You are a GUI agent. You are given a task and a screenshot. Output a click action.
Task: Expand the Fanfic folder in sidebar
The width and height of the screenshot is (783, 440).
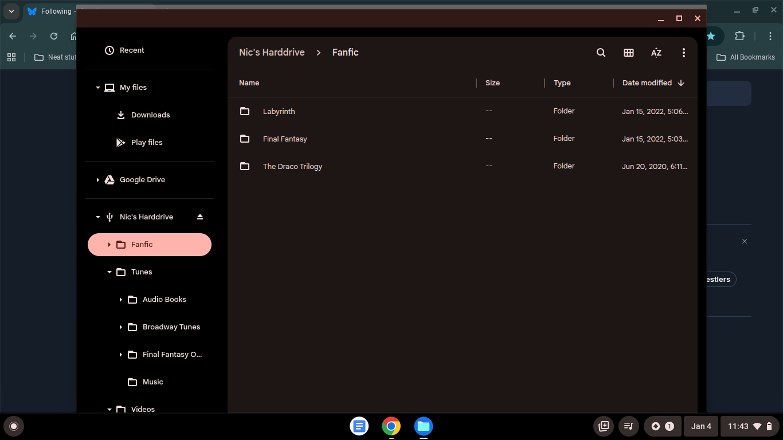pos(109,245)
